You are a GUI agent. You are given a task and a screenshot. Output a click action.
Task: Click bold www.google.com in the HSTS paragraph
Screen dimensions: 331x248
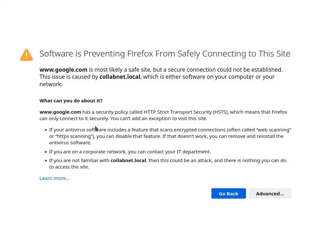coord(60,112)
